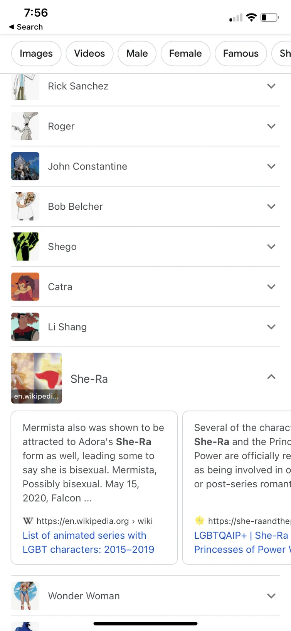Viewport: 291px width, 631px height.
Task: Tap the John Constantine thumbnail image
Action: [25, 166]
